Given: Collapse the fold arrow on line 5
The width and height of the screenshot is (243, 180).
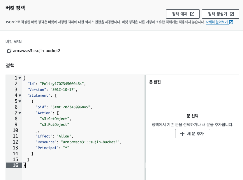Looking at the screenshot, I should [20, 101].
